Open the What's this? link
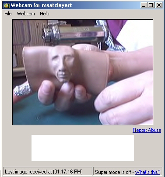Viewport: 165px width, 177px height. (x=147, y=172)
